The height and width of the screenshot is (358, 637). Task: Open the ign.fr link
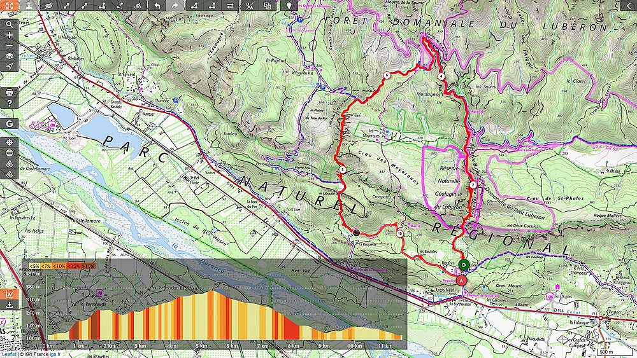pyautogui.click(x=56, y=354)
